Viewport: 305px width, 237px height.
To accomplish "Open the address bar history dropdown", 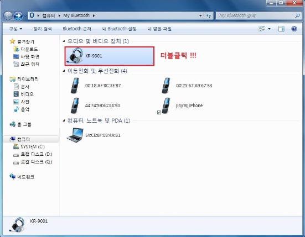I will [200, 15].
